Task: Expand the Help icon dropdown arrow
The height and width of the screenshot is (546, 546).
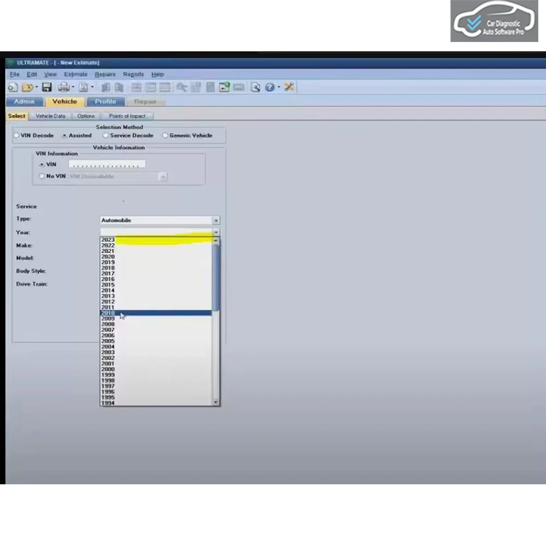Action: [x=278, y=87]
